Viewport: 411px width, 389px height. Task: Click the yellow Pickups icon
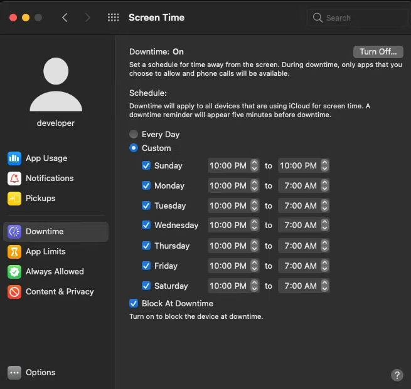click(14, 199)
